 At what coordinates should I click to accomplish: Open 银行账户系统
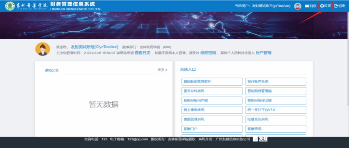[x=276, y=81]
